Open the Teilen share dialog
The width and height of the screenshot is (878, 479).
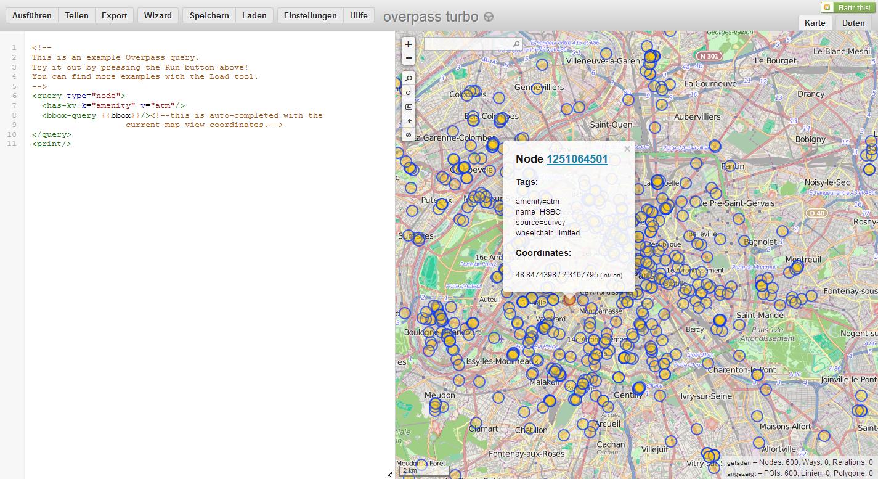click(77, 15)
